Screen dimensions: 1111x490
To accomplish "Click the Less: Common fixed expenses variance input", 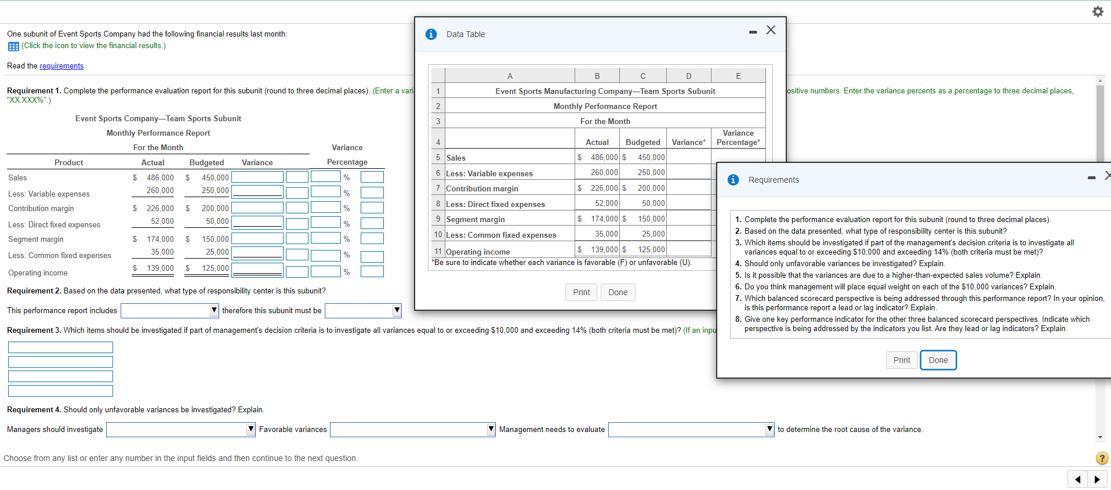I will click(x=257, y=253).
